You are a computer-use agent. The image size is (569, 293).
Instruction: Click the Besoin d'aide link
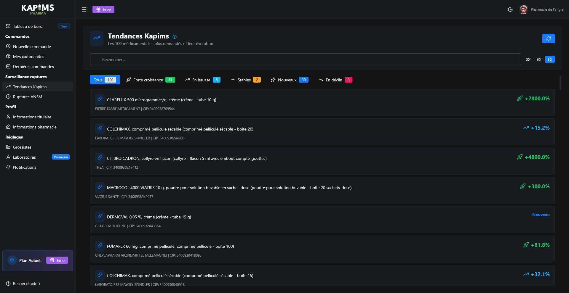tap(26, 283)
